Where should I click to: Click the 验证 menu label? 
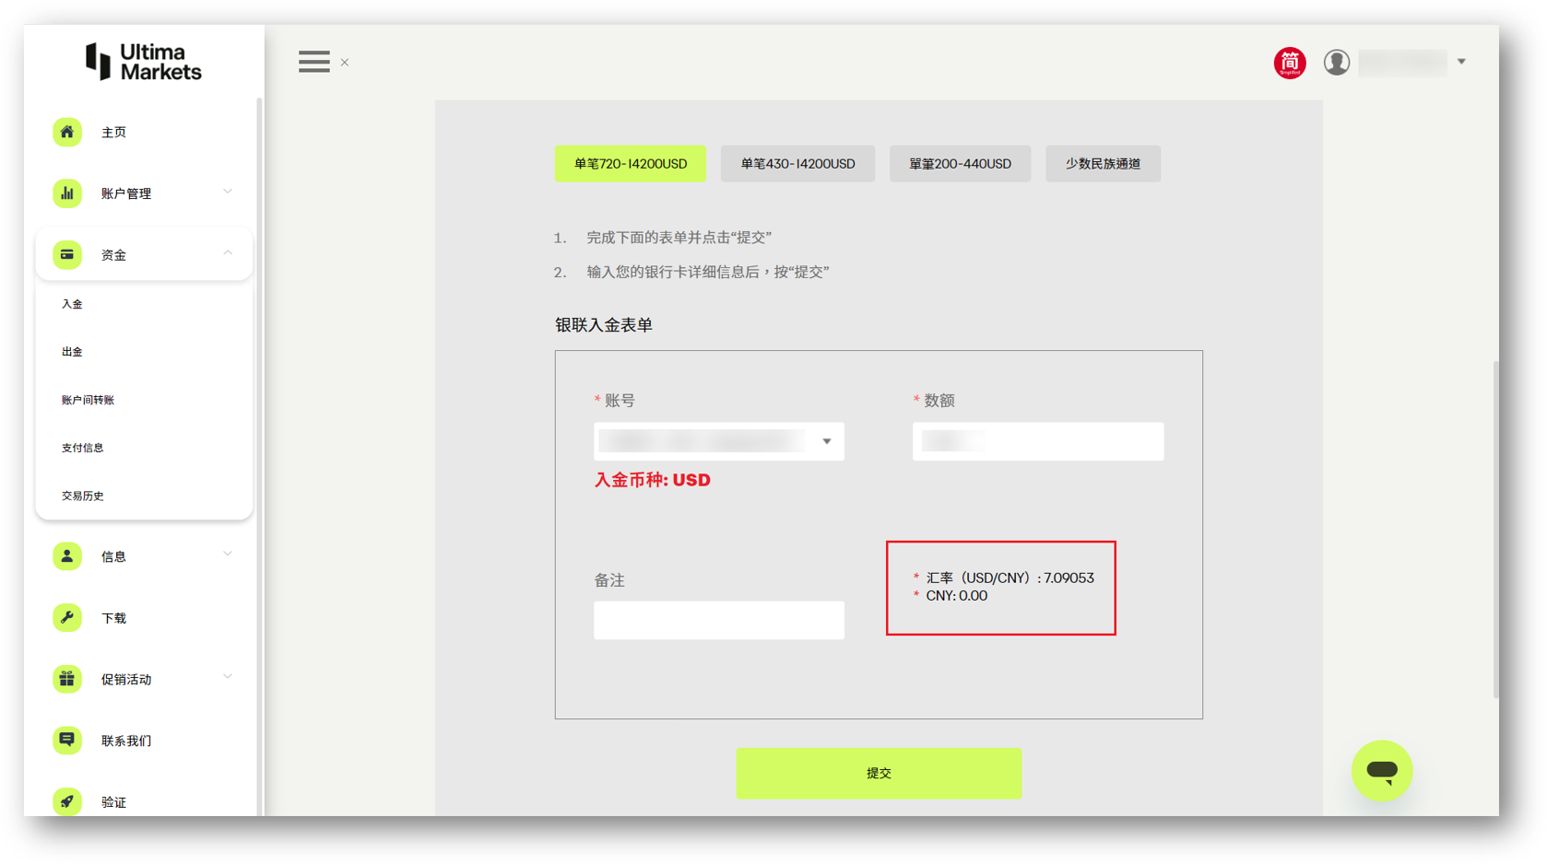[113, 802]
